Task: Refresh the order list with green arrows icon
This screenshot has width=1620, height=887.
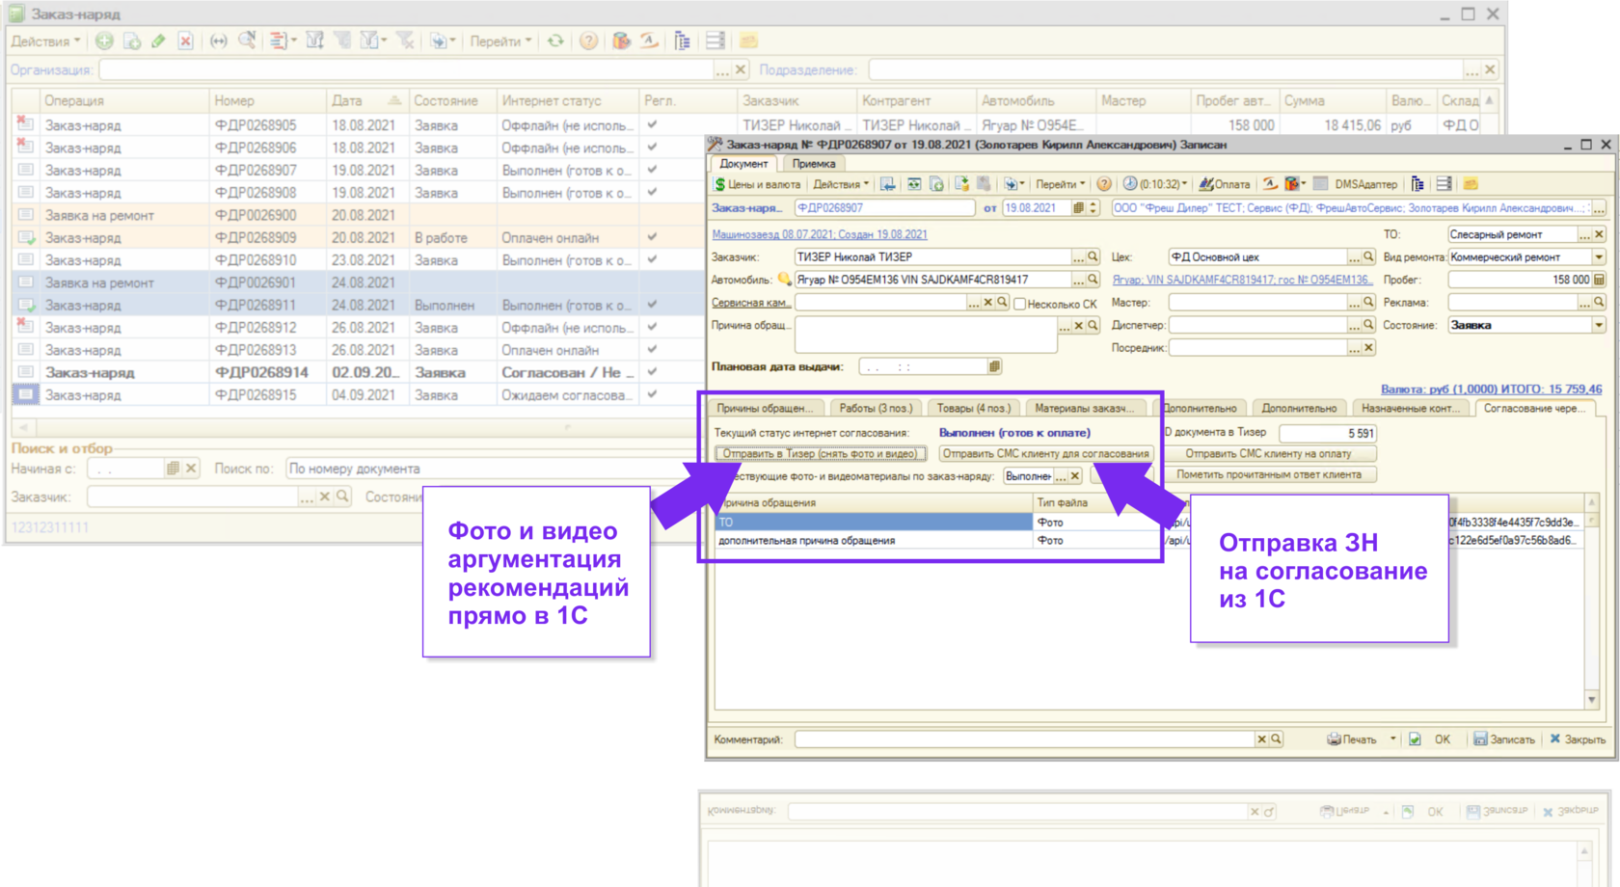Action: click(x=556, y=41)
